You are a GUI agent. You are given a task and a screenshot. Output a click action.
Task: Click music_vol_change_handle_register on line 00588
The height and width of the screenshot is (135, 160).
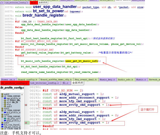pos(45,44)
